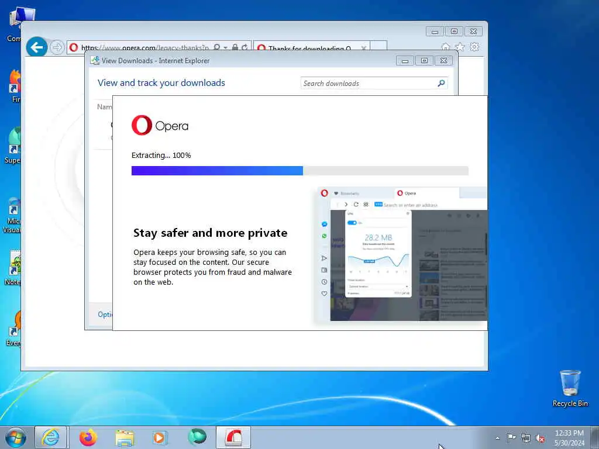Maximize the Internet Explorer main window
This screenshot has width=599, height=449.
tap(454, 32)
